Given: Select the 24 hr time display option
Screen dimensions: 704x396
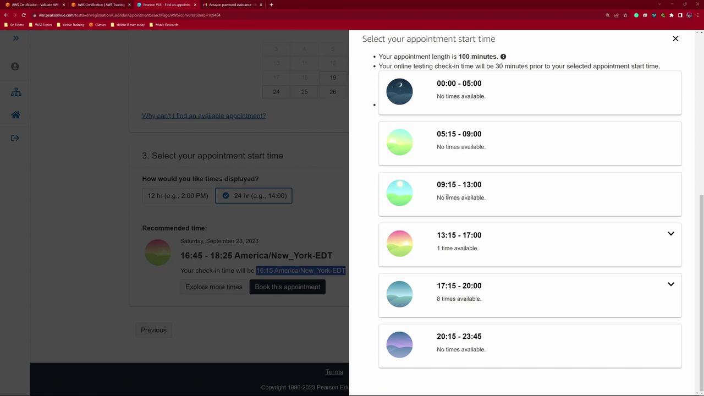Looking at the screenshot, I should 254,196.
